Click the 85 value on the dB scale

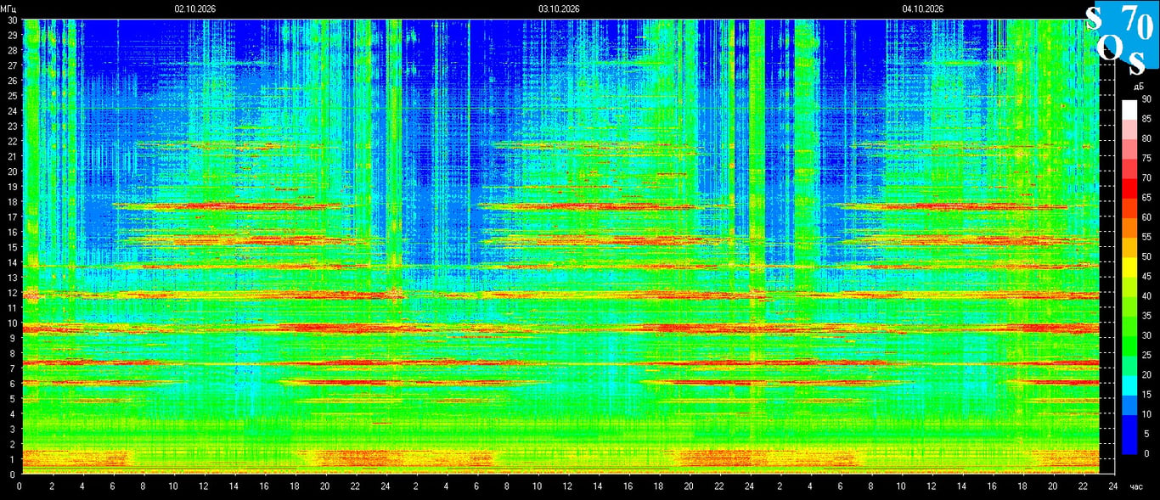click(1146, 119)
